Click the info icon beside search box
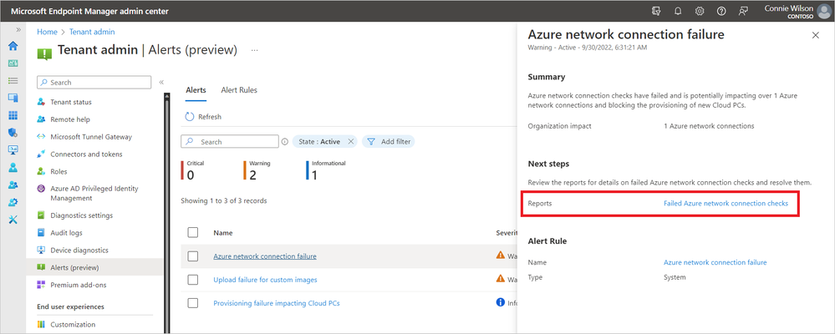 click(x=285, y=142)
